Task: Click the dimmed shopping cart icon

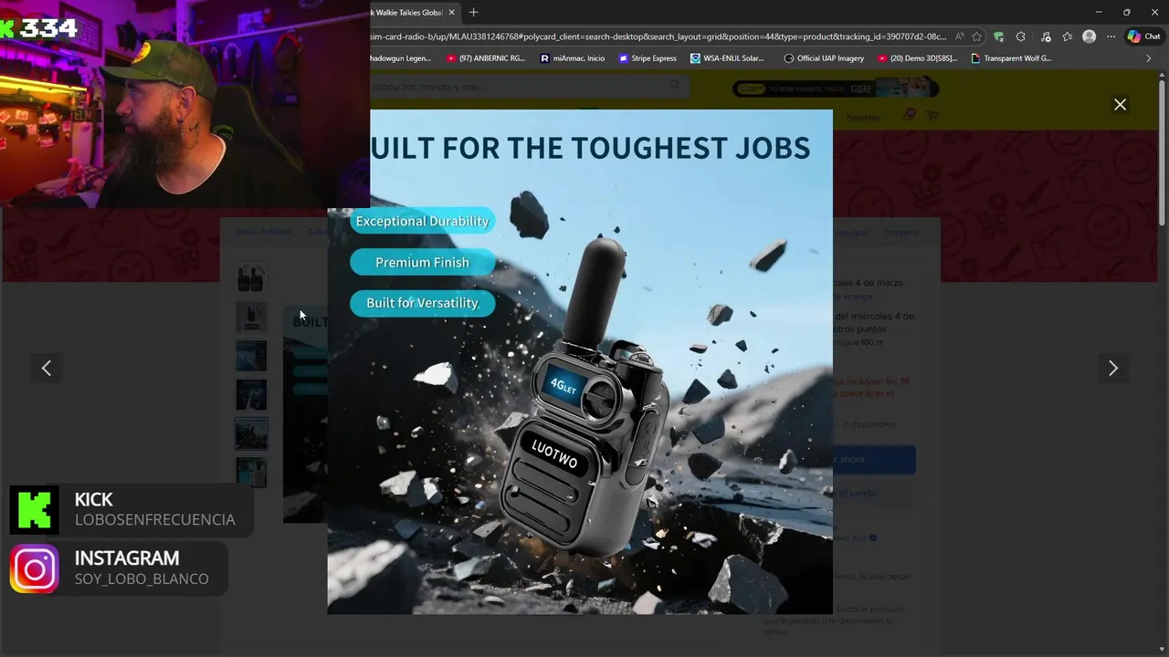Action: coord(932,116)
